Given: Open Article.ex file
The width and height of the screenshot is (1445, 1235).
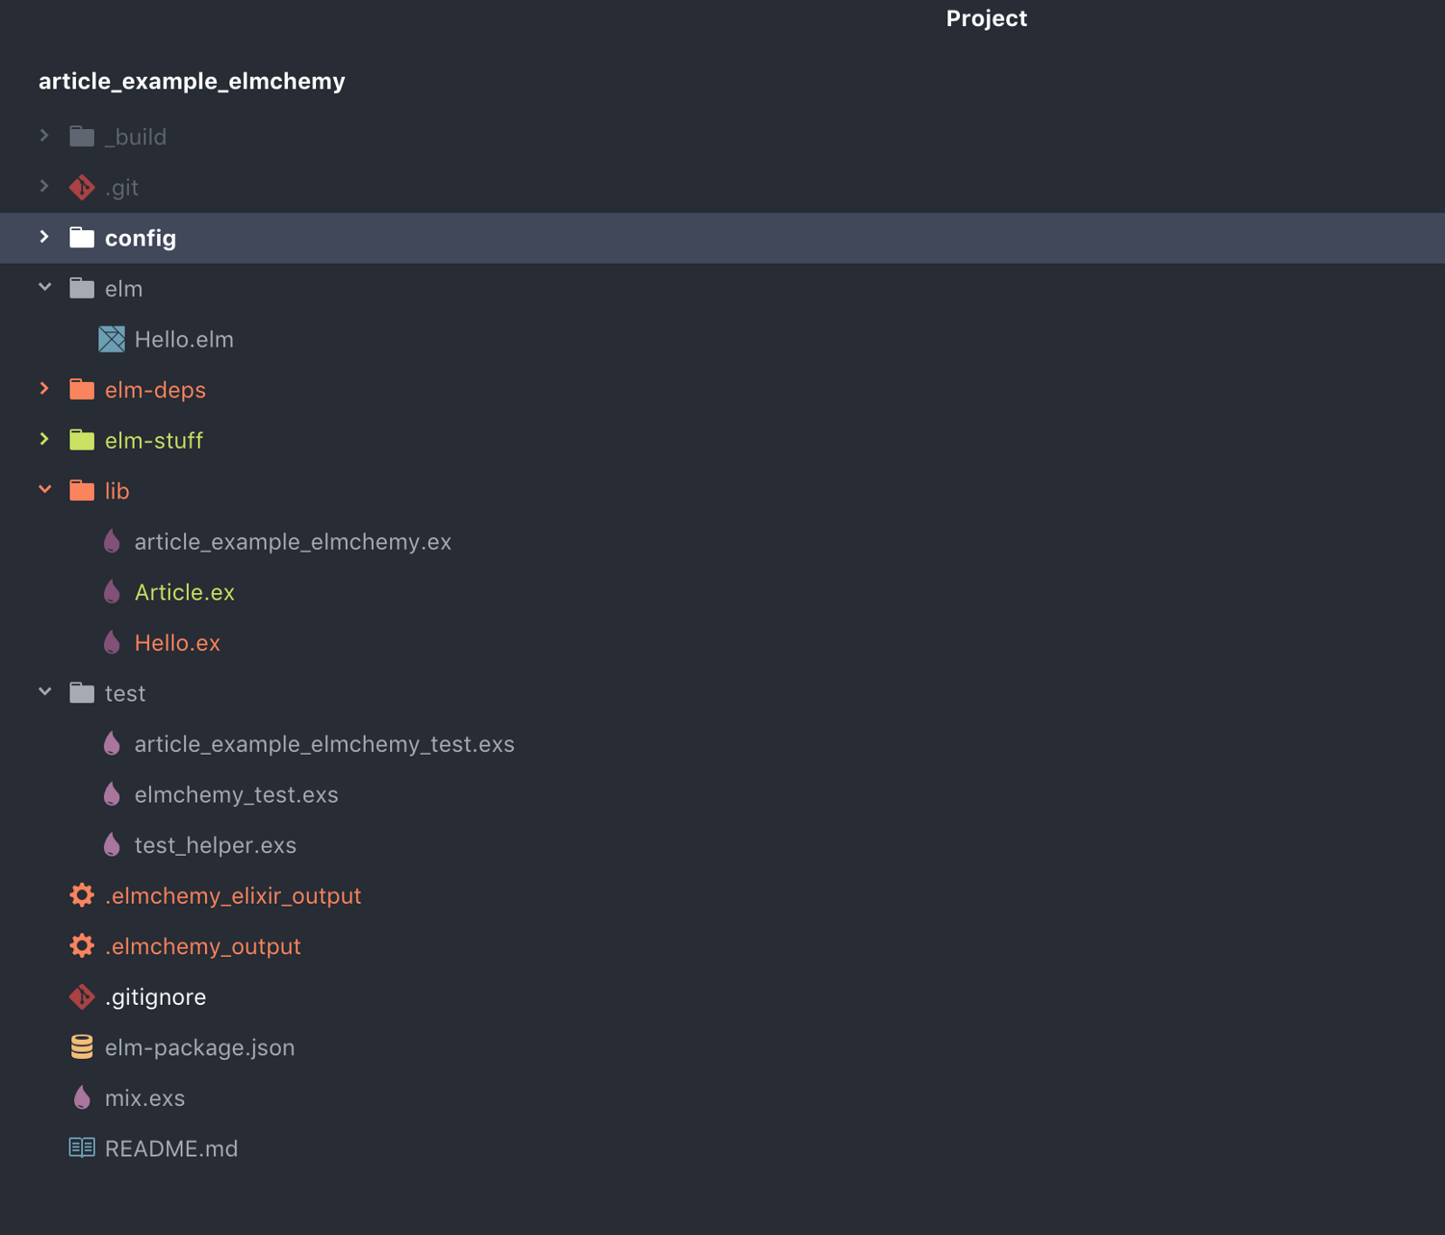Looking at the screenshot, I should click(184, 592).
